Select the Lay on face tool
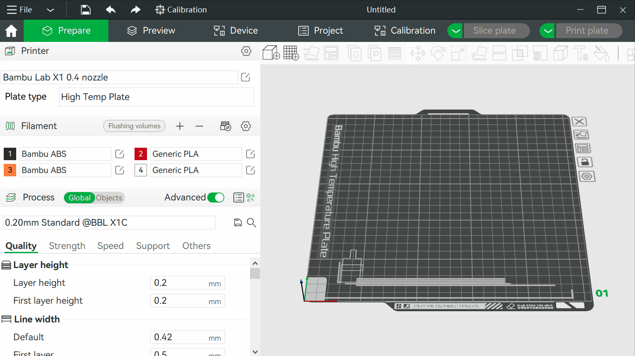 coord(479,53)
